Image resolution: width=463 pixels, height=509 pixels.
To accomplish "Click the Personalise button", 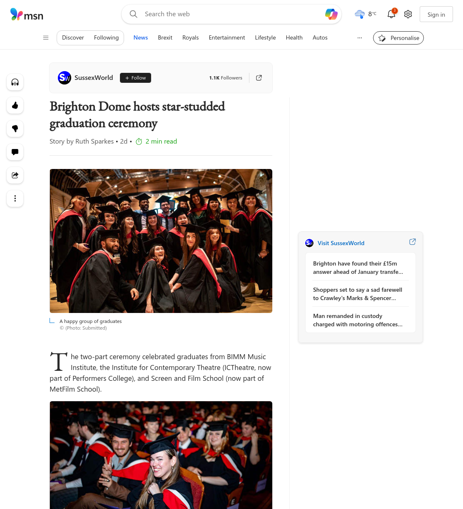I will click(x=398, y=38).
